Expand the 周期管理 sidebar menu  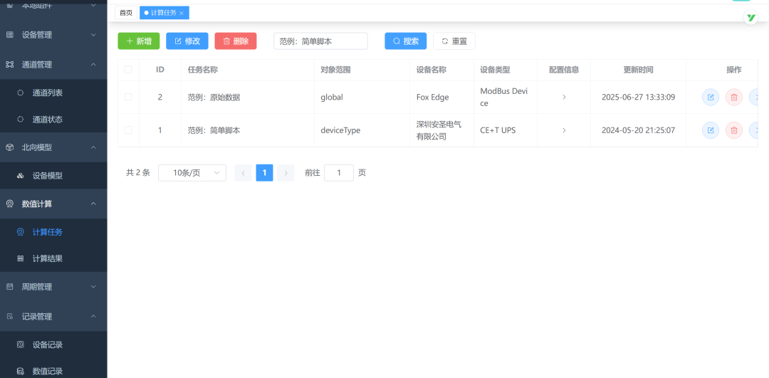93,287
